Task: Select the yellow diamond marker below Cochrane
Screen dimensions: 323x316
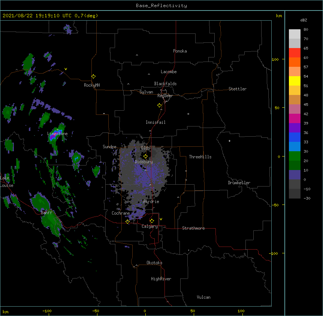Action: coord(127,221)
